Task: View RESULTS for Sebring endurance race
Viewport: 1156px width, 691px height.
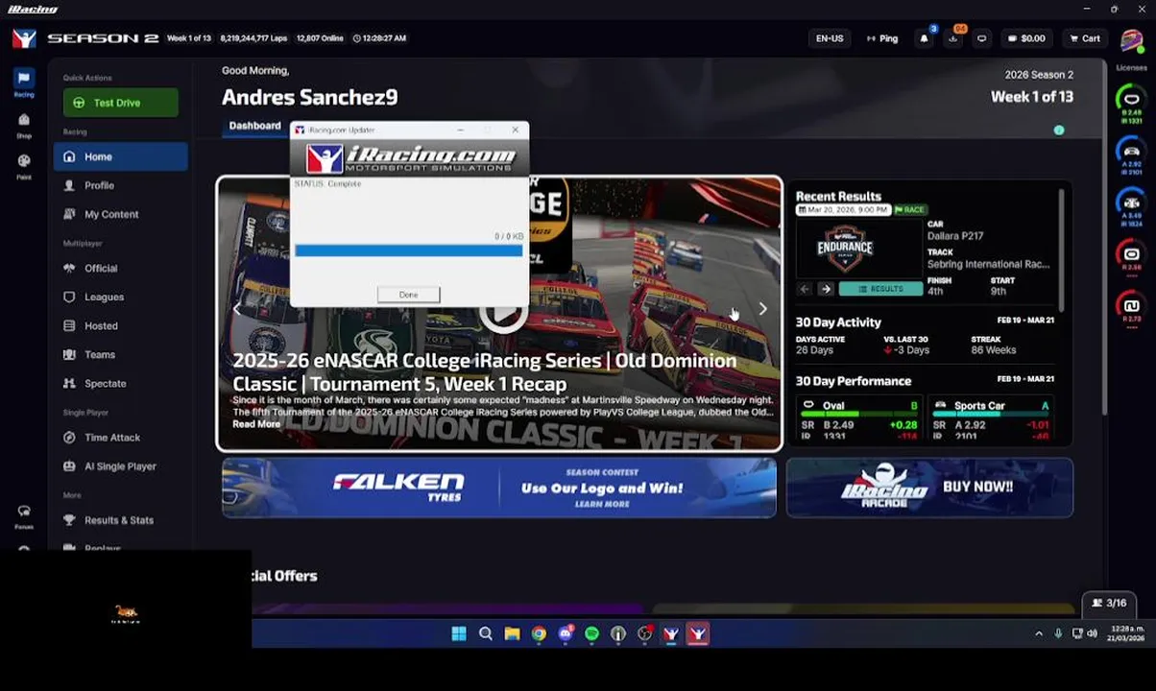Action: [880, 289]
